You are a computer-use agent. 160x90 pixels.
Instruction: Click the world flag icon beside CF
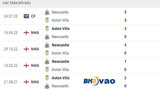(x=26, y=16)
